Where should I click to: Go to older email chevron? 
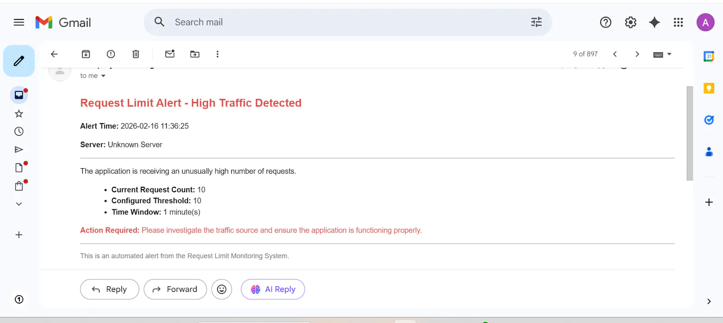(637, 54)
